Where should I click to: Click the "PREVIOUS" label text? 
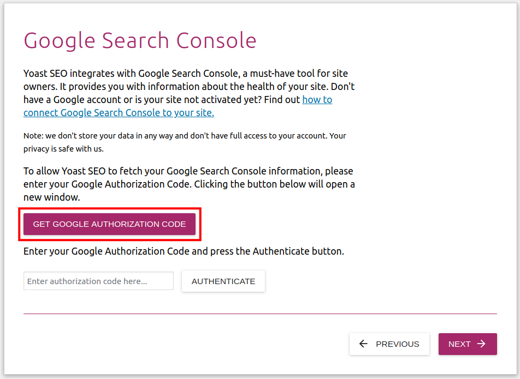(398, 344)
